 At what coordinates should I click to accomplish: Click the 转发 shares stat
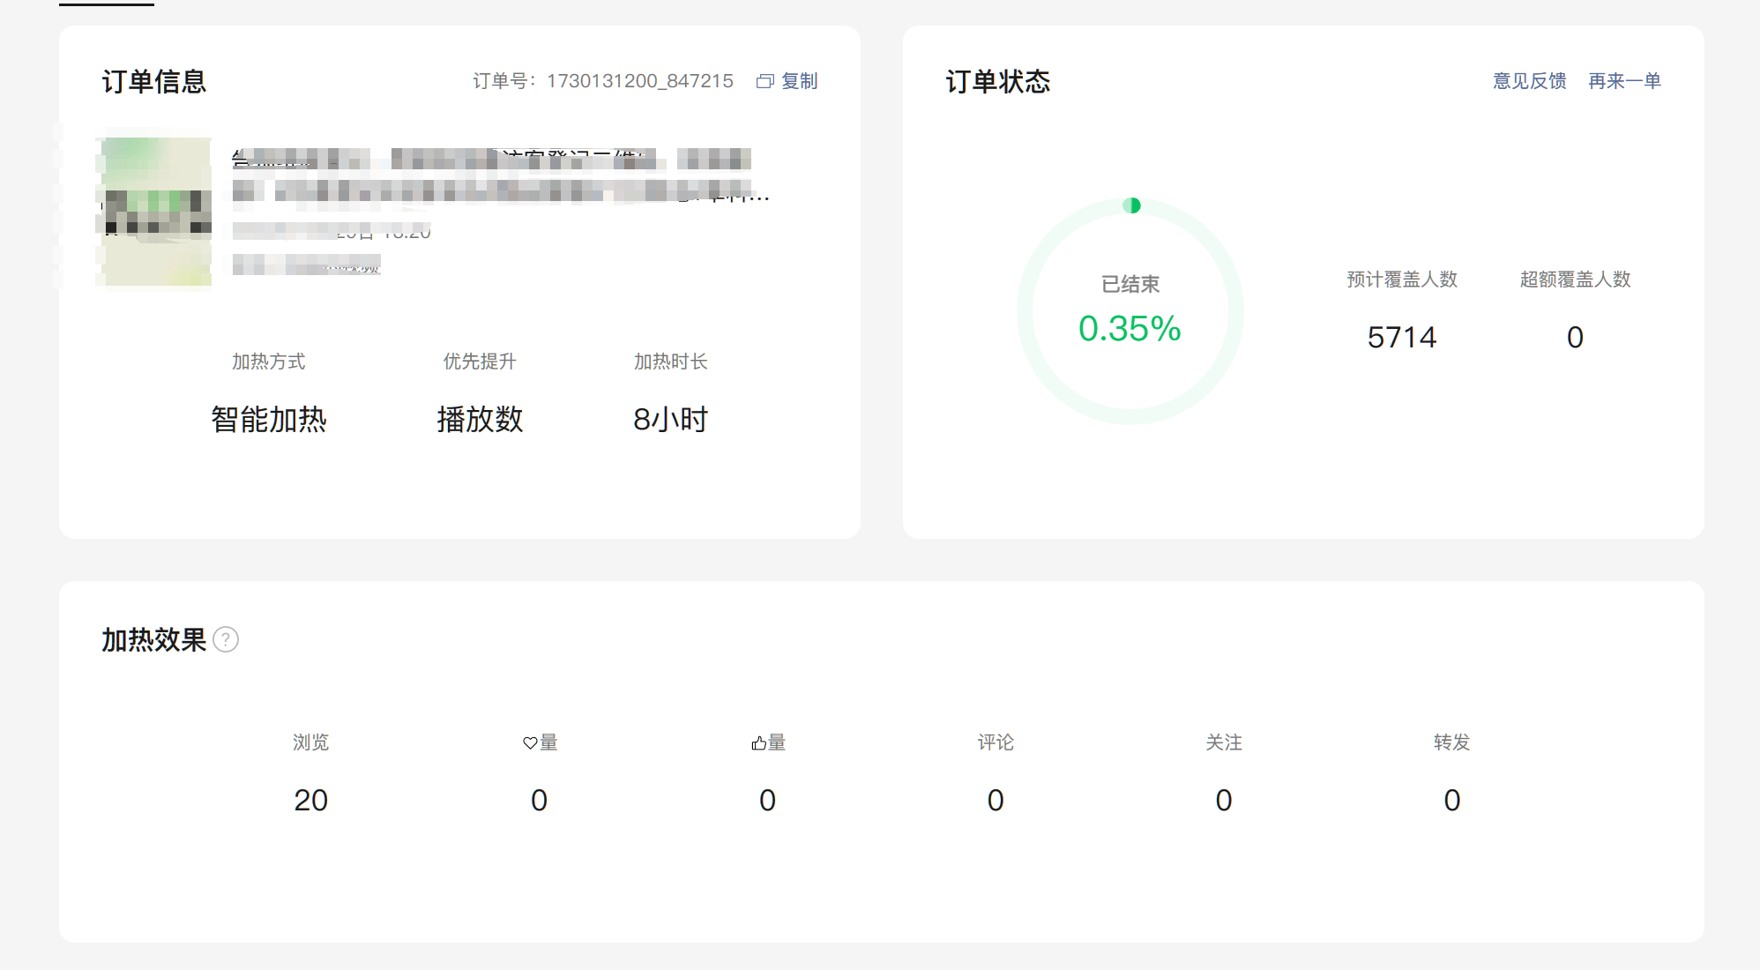click(x=1451, y=742)
